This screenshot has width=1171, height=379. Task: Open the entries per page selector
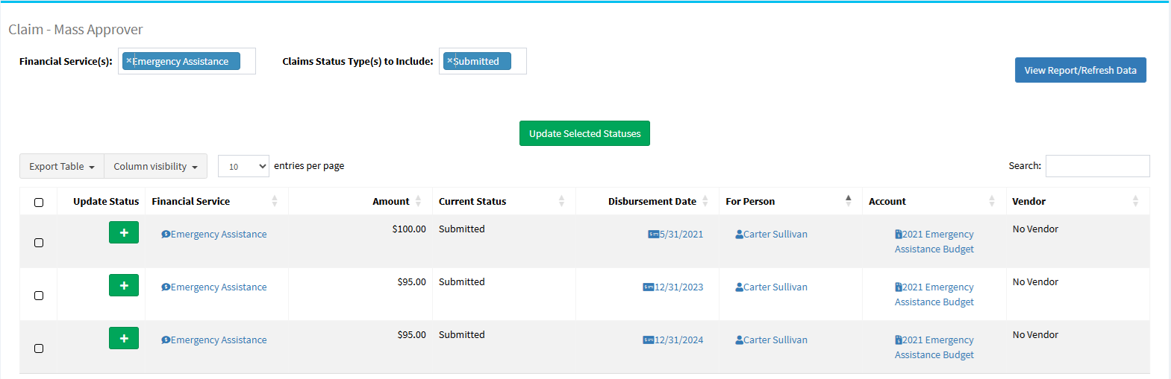click(x=243, y=167)
